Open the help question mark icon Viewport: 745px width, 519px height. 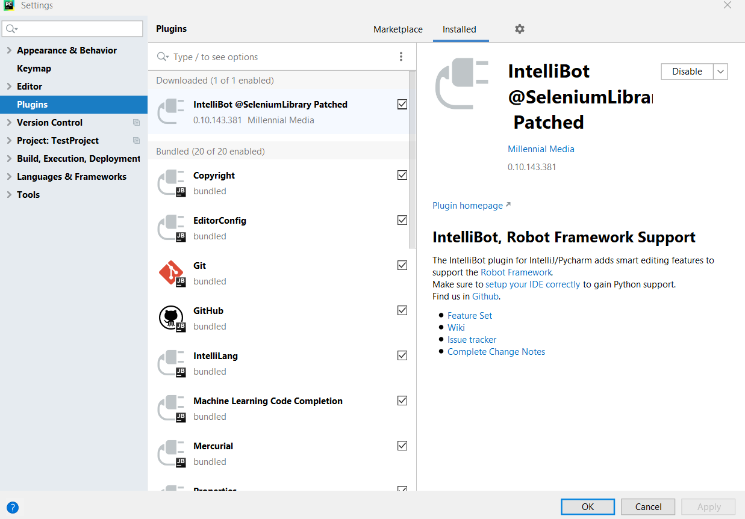12,507
